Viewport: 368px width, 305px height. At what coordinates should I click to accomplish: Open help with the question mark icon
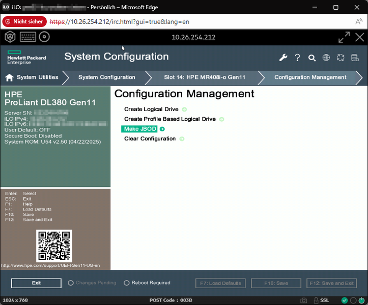(x=297, y=58)
